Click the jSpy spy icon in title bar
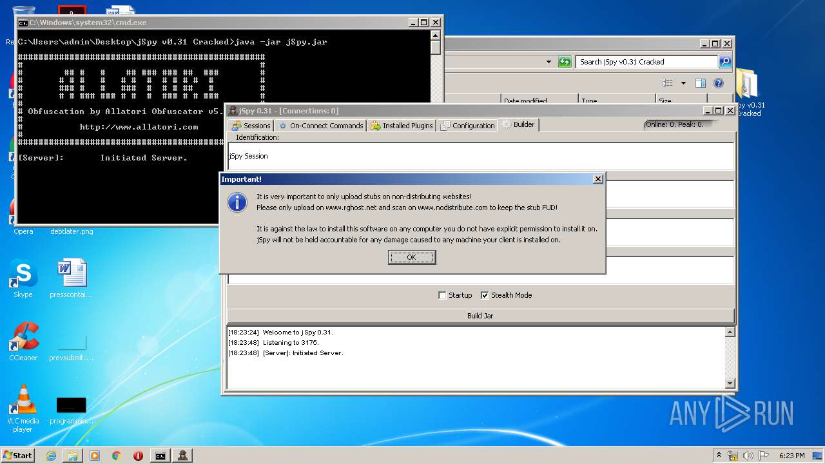Viewport: 825px width, 464px height. (x=233, y=111)
